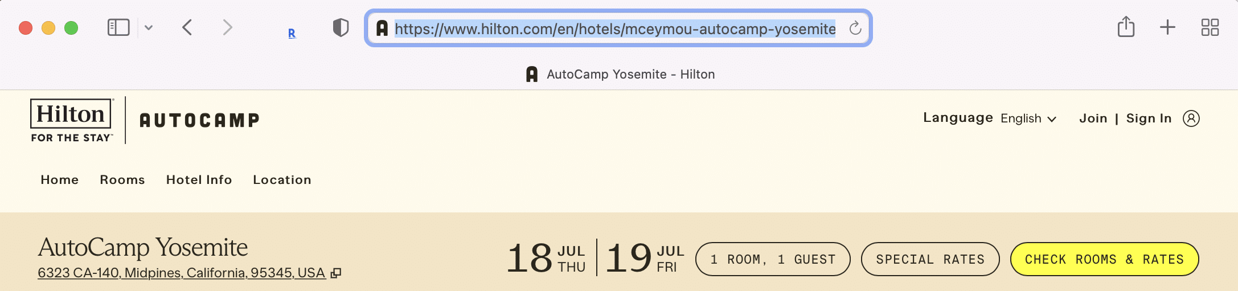Click the Special Rates button
Screen dimensions: 1238x291
pos(930,259)
